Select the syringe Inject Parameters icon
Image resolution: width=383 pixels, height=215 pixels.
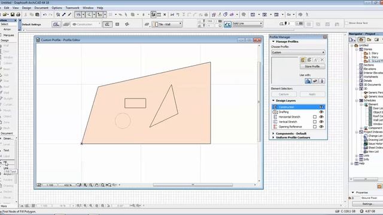pos(69,14)
